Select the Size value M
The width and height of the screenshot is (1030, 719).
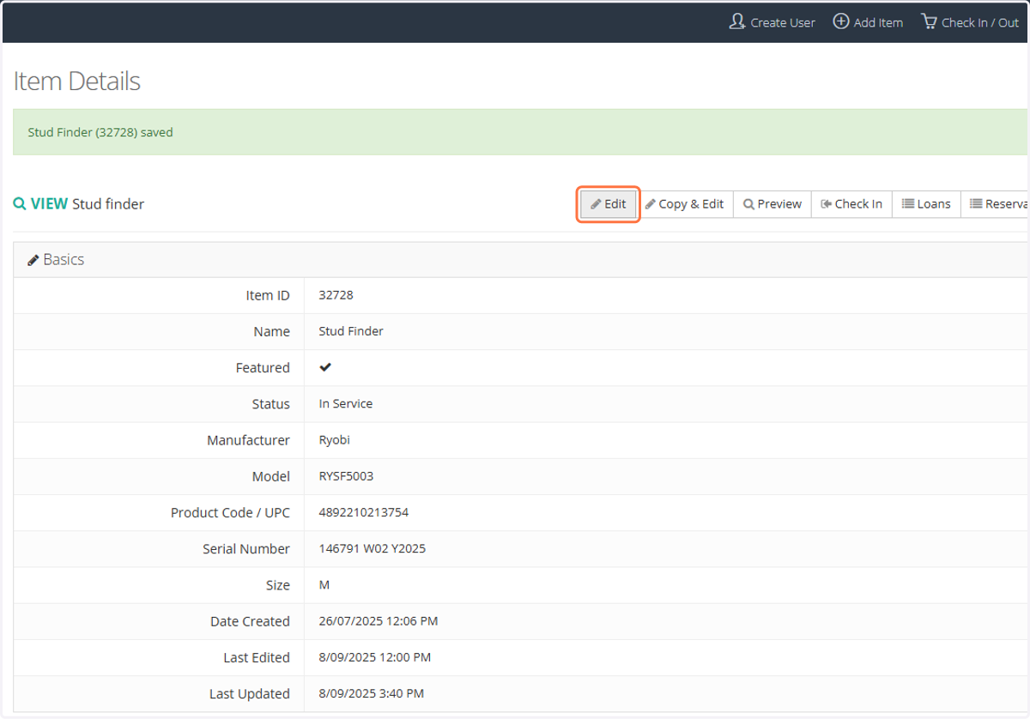click(x=324, y=585)
